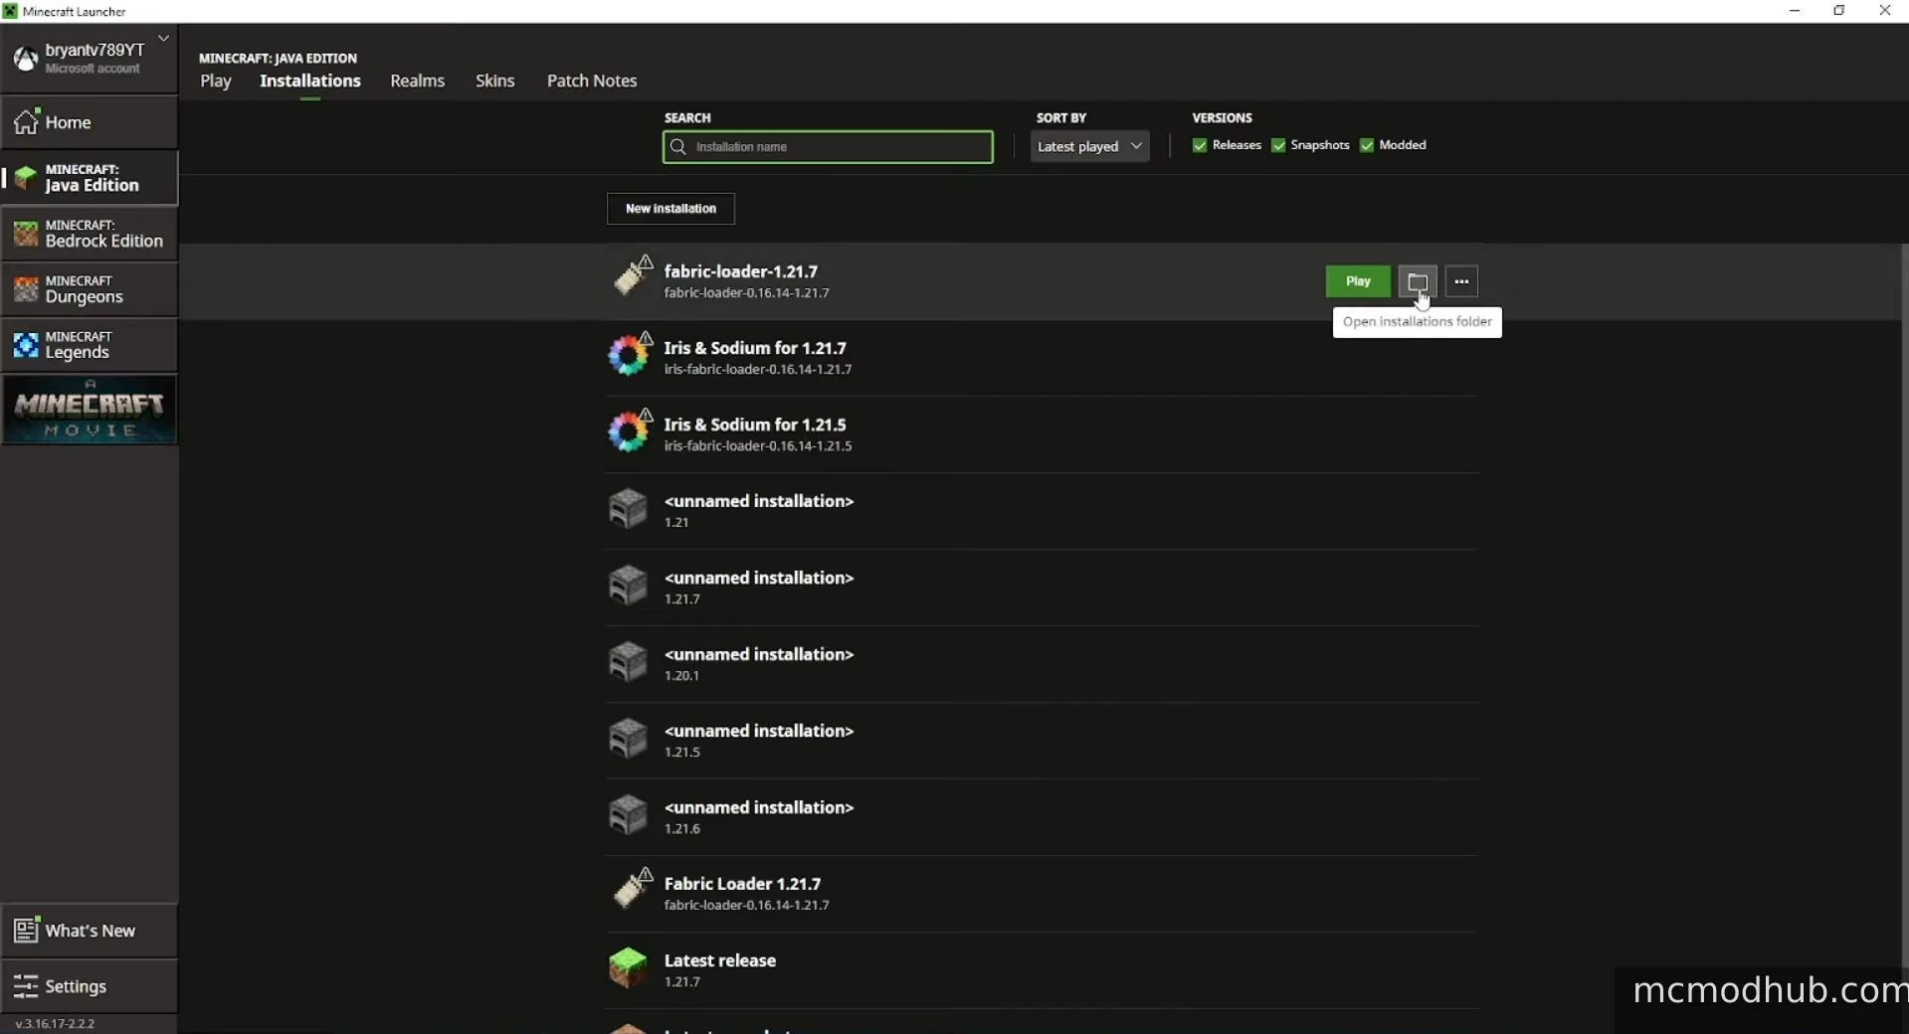The width and height of the screenshot is (1909, 1034).
Task: Open the Patch Notes tab
Action: 591,81
